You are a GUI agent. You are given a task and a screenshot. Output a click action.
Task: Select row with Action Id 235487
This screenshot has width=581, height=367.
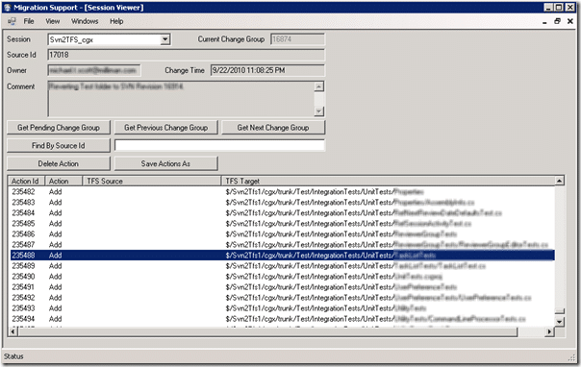[x=282, y=245]
